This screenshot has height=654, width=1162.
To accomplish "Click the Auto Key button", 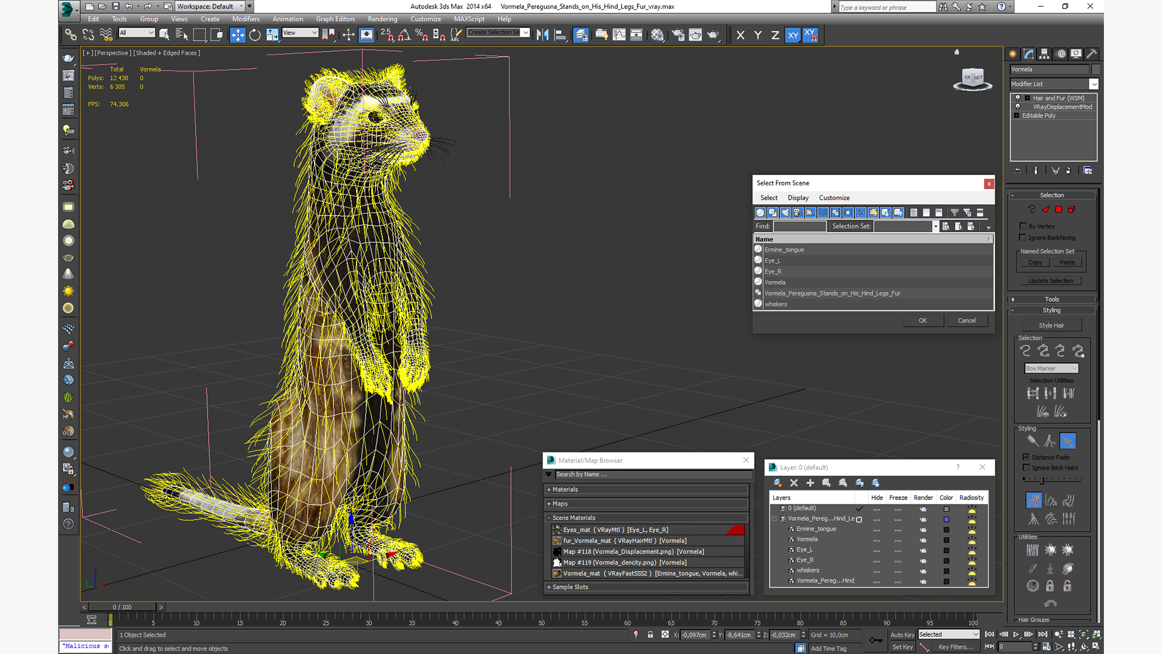I will (x=902, y=635).
